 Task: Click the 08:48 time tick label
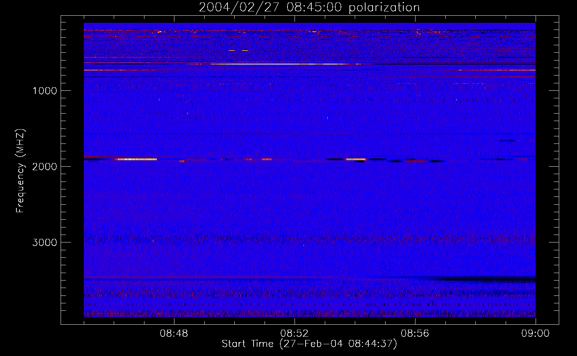174,334
